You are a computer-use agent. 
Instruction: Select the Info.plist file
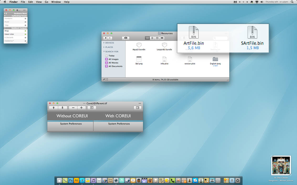coord(164,60)
